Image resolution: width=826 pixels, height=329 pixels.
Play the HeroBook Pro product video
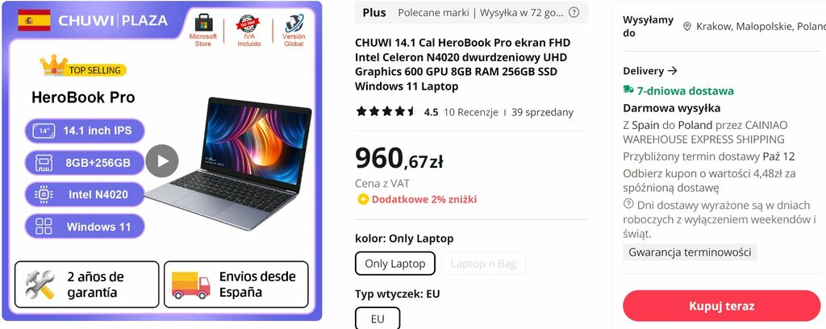click(x=162, y=161)
